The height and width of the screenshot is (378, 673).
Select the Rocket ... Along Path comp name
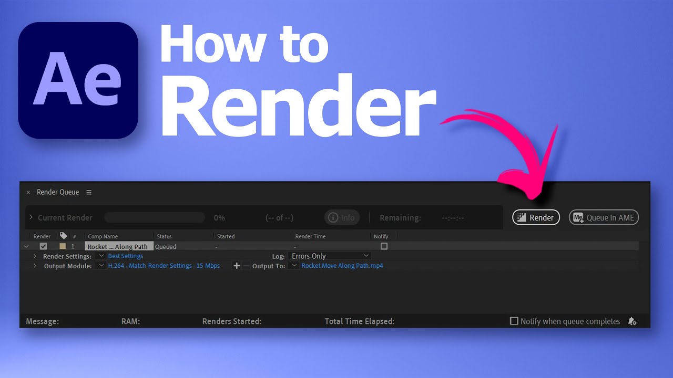tap(119, 246)
